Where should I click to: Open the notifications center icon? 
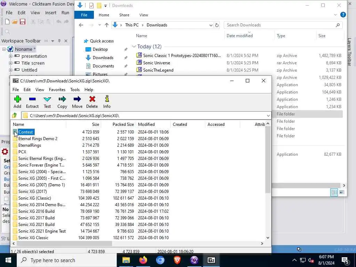pos(345,260)
